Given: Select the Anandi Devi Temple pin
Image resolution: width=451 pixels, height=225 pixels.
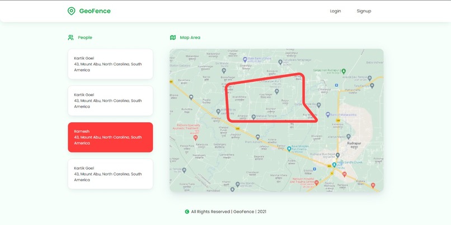Looking at the screenshot, I should (370, 78).
